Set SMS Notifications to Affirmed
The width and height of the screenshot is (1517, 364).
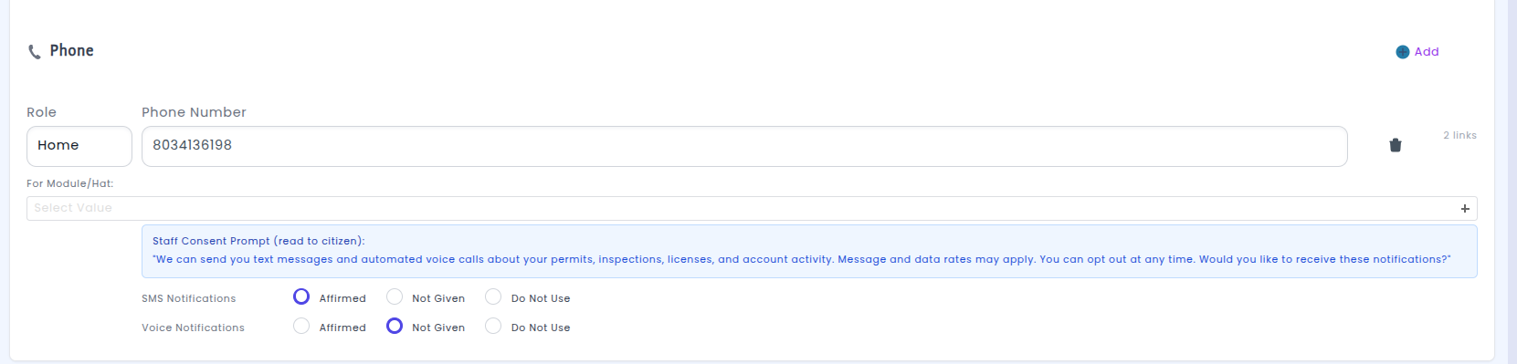pyautogui.click(x=301, y=296)
